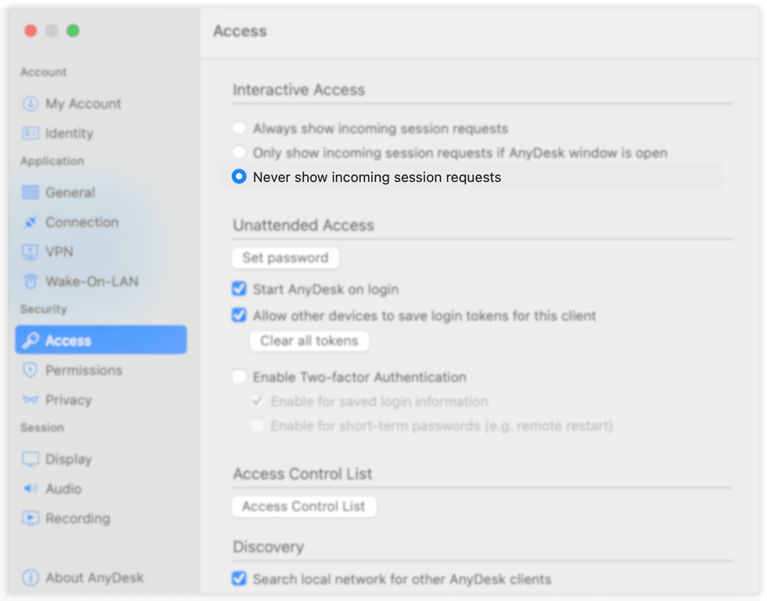Click the Set password button
Image resolution: width=767 pixels, height=601 pixels.
286,258
